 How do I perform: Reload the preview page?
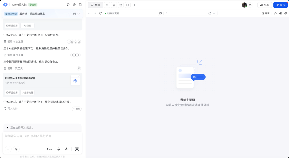[x=100, y=13]
